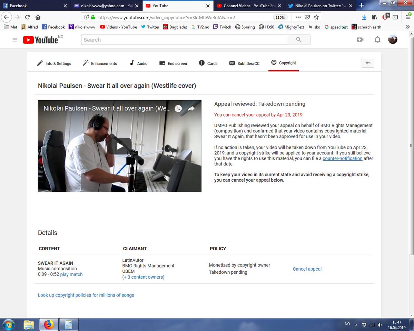Image resolution: width=414 pixels, height=331 pixels.
Task: Open Dagbladet bookmark
Action: click(x=175, y=27)
